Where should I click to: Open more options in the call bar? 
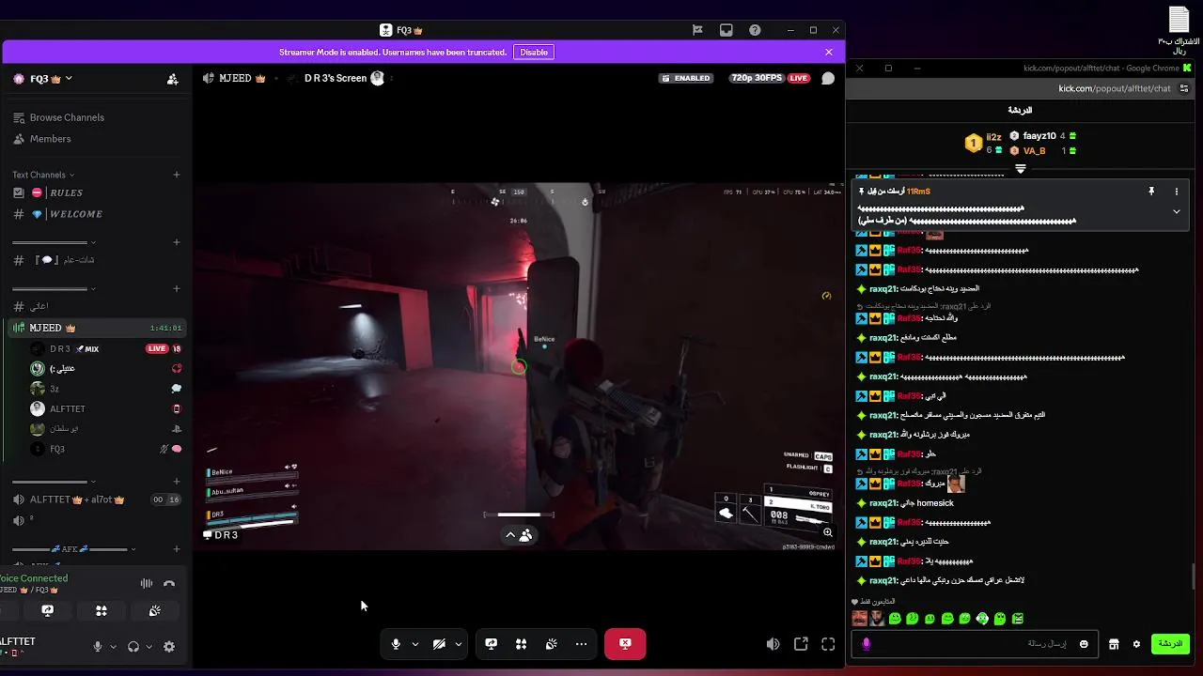pyautogui.click(x=581, y=644)
